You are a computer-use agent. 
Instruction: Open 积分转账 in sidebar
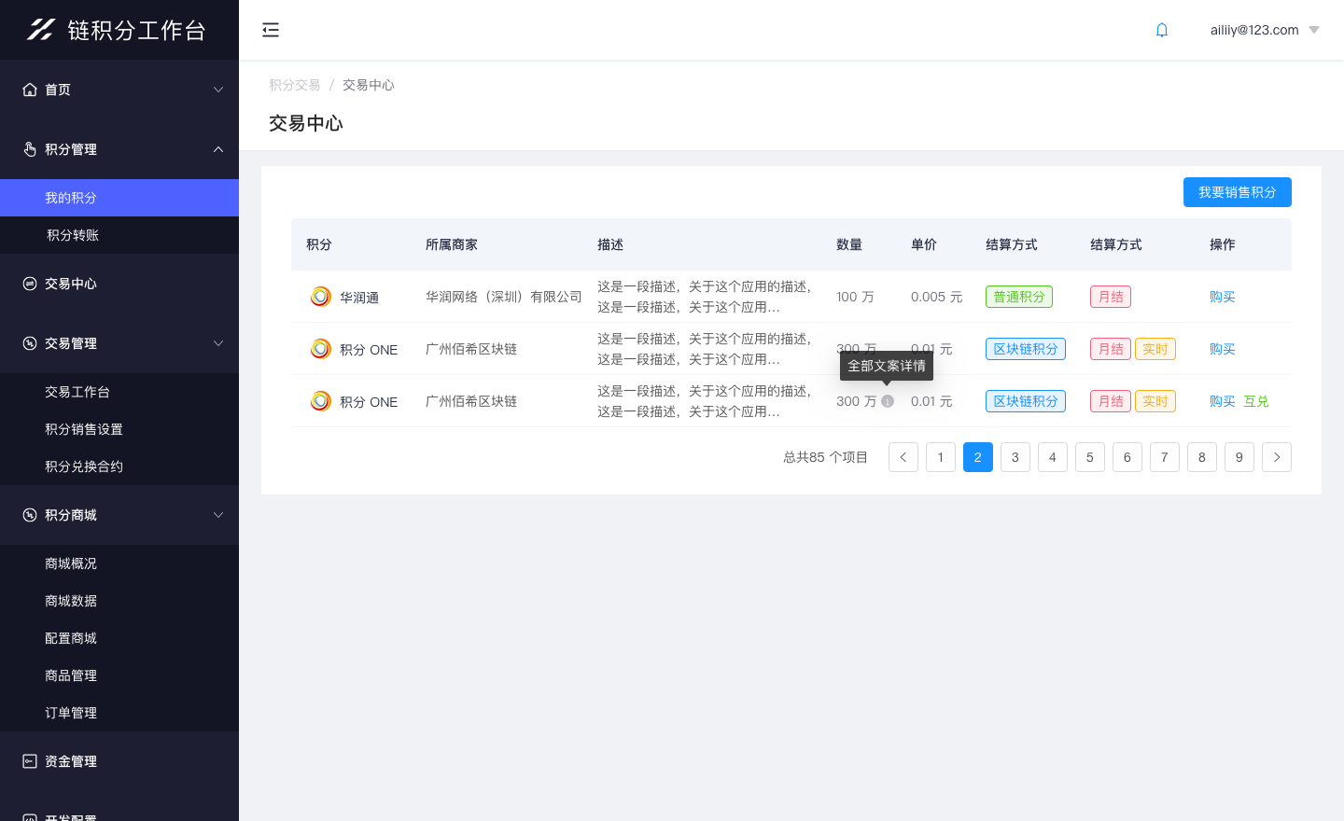tap(119, 235)
